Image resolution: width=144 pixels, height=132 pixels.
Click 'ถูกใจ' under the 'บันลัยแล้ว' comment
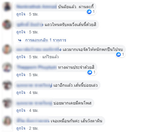click(21, 14)
